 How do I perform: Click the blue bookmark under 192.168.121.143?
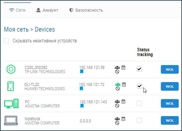pyautogui.click(x=82, y=106)
